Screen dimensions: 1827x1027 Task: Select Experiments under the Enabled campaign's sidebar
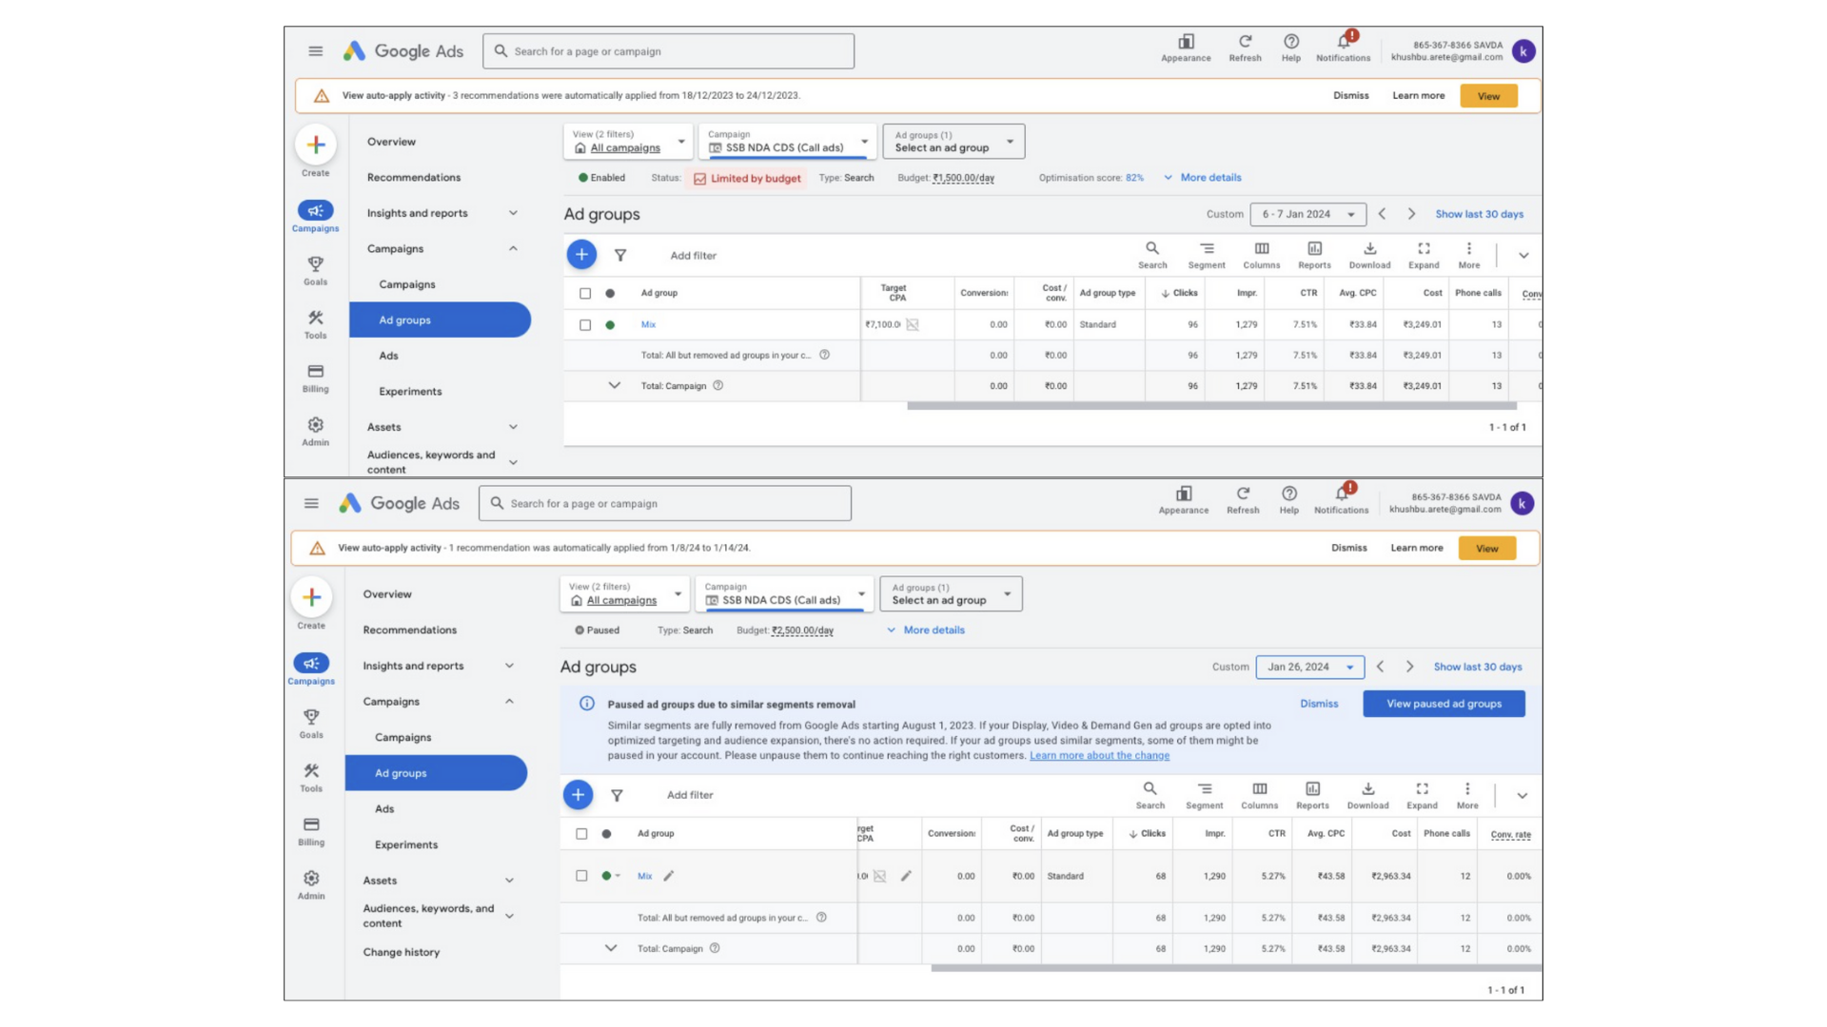coord(410,392)
